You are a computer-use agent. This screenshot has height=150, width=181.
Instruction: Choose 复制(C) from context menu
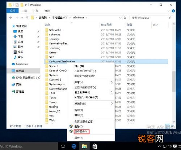[79, 115]
